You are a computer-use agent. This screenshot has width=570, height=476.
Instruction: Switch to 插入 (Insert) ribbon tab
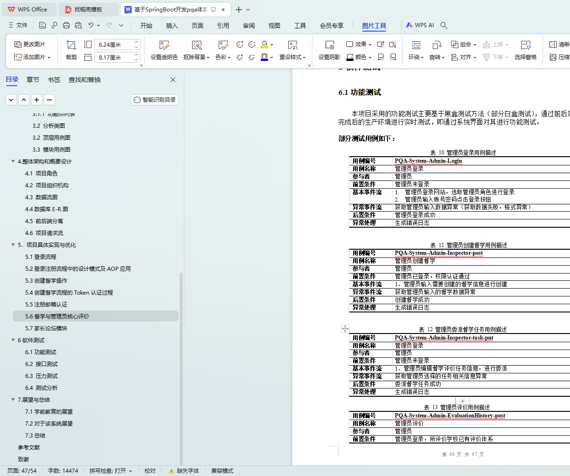pos(172,26)
